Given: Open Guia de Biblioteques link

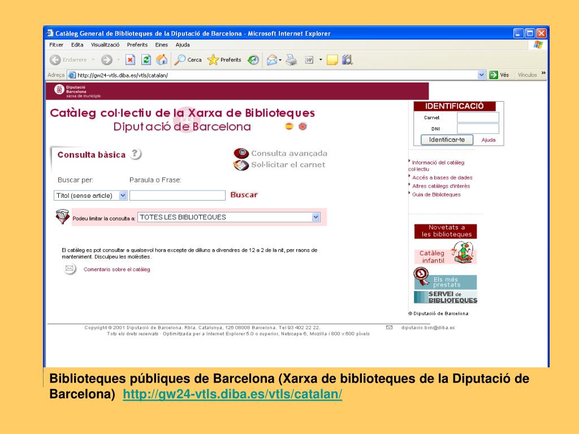Looking at the screenshot, I should [436, 194].
